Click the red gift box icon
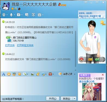The image size is (107, 102). coord(50,74)
